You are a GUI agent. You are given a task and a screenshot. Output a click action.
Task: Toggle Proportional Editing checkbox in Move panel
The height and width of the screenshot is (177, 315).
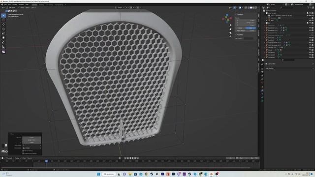(23, 153)
